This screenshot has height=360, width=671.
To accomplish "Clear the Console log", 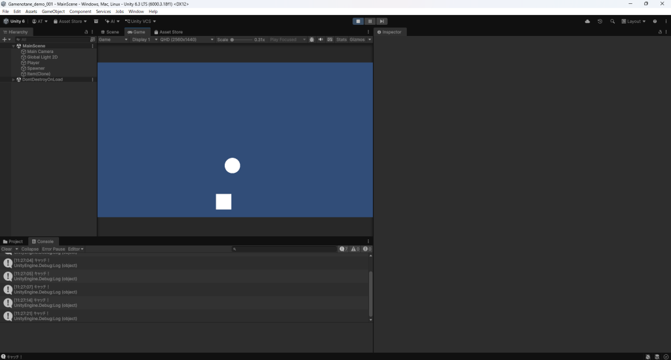I will click(7, 249).
